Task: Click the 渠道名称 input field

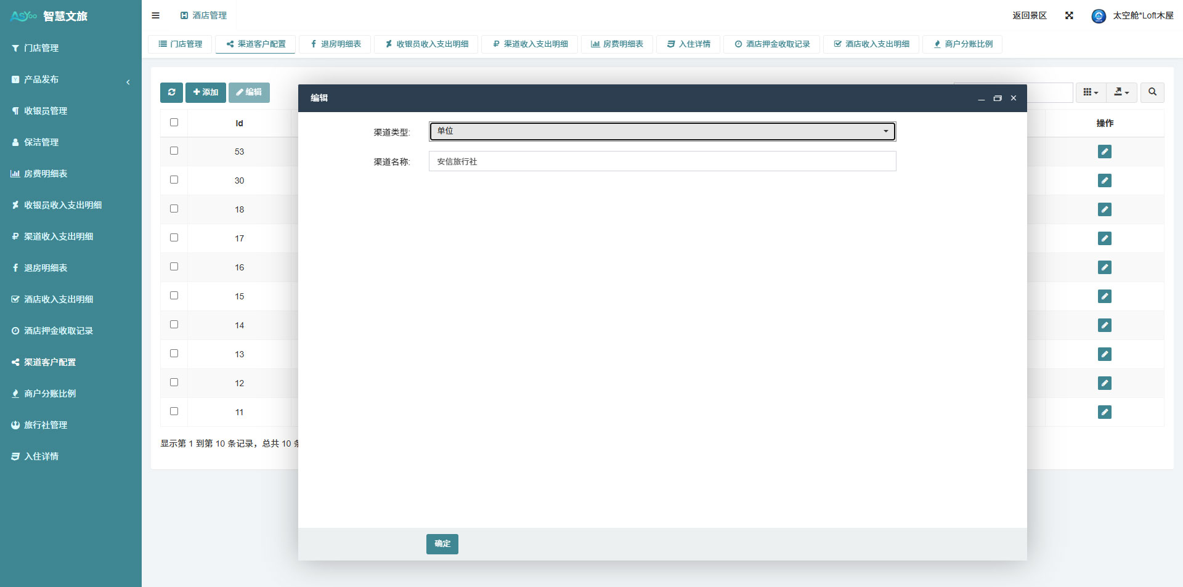Action: coord(662,161)
